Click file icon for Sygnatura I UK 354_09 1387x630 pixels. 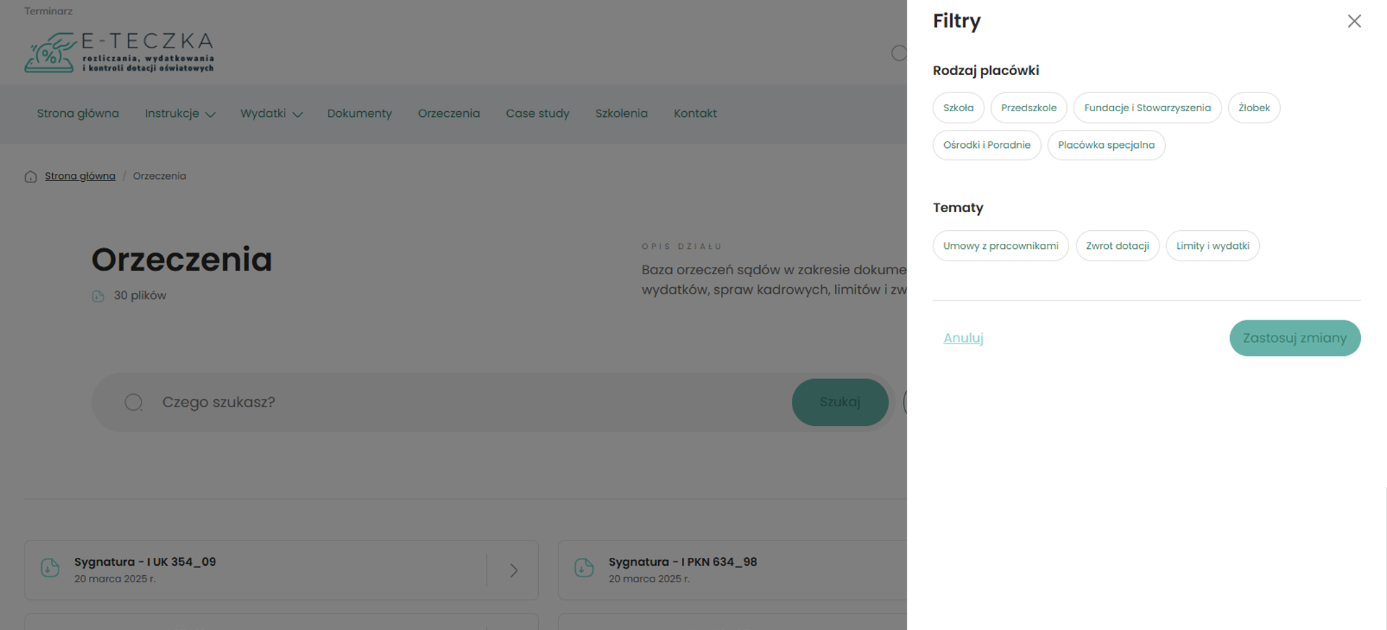(x=50, y=569)
